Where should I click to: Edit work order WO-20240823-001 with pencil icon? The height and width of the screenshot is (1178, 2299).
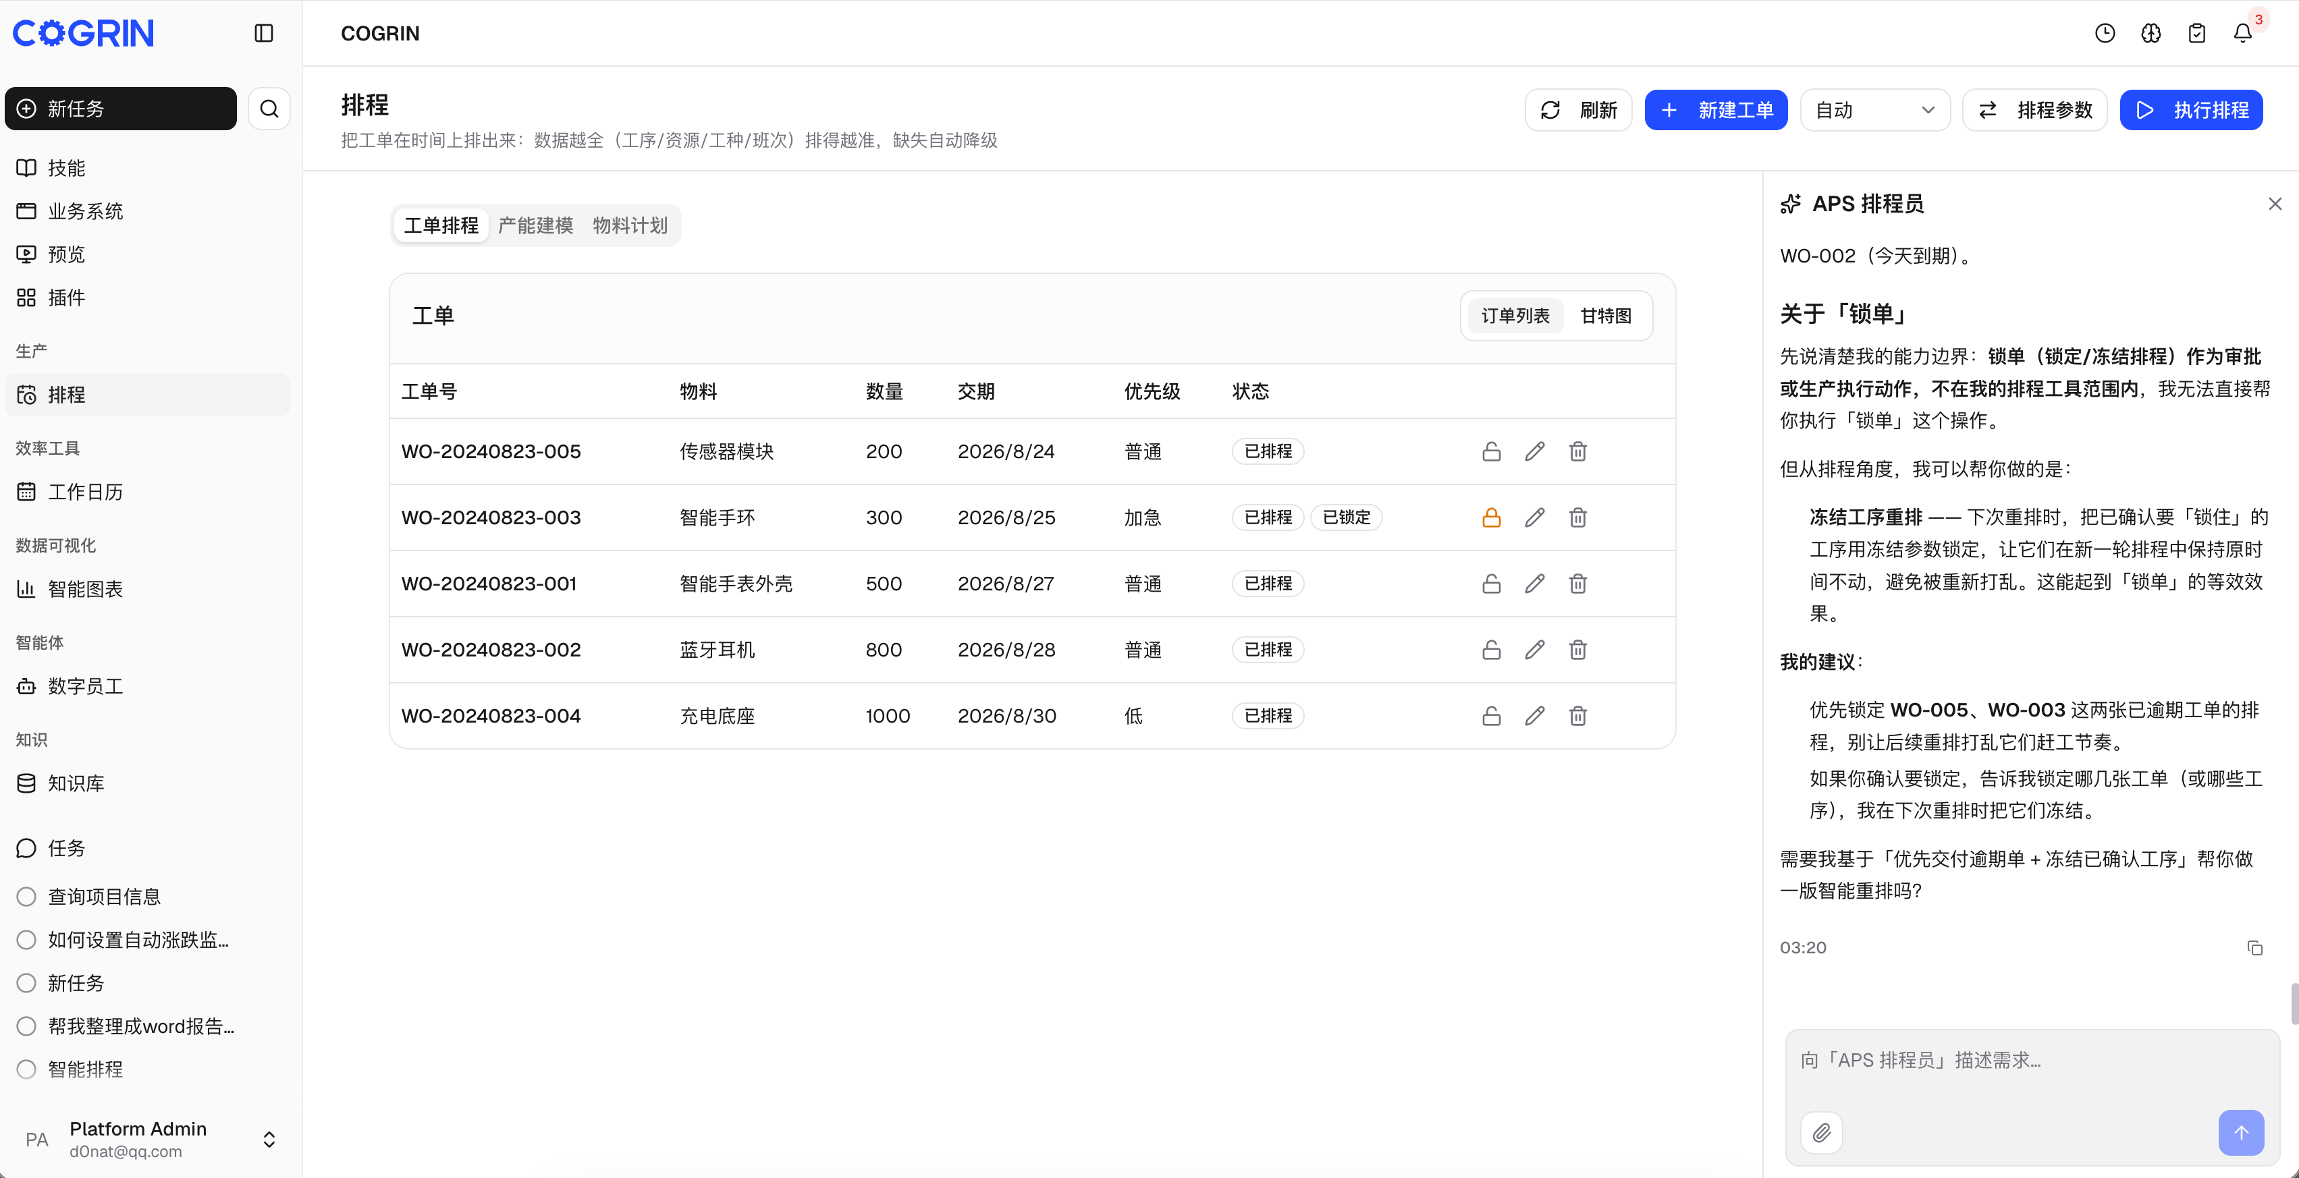point(1534,583)
